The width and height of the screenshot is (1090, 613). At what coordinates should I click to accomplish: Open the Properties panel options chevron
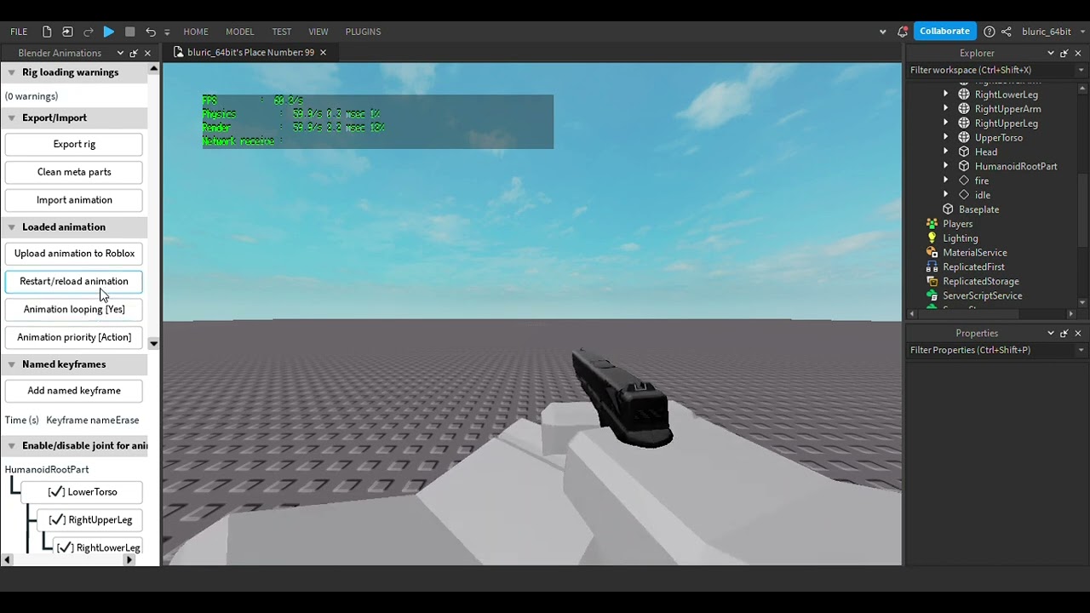tap(1051, 333)
